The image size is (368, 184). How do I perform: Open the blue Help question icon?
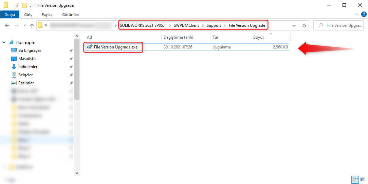[363, 14]
